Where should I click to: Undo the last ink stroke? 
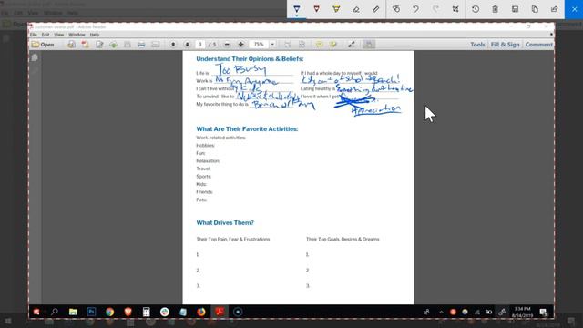pyautogui.click(x=415, y=9)
